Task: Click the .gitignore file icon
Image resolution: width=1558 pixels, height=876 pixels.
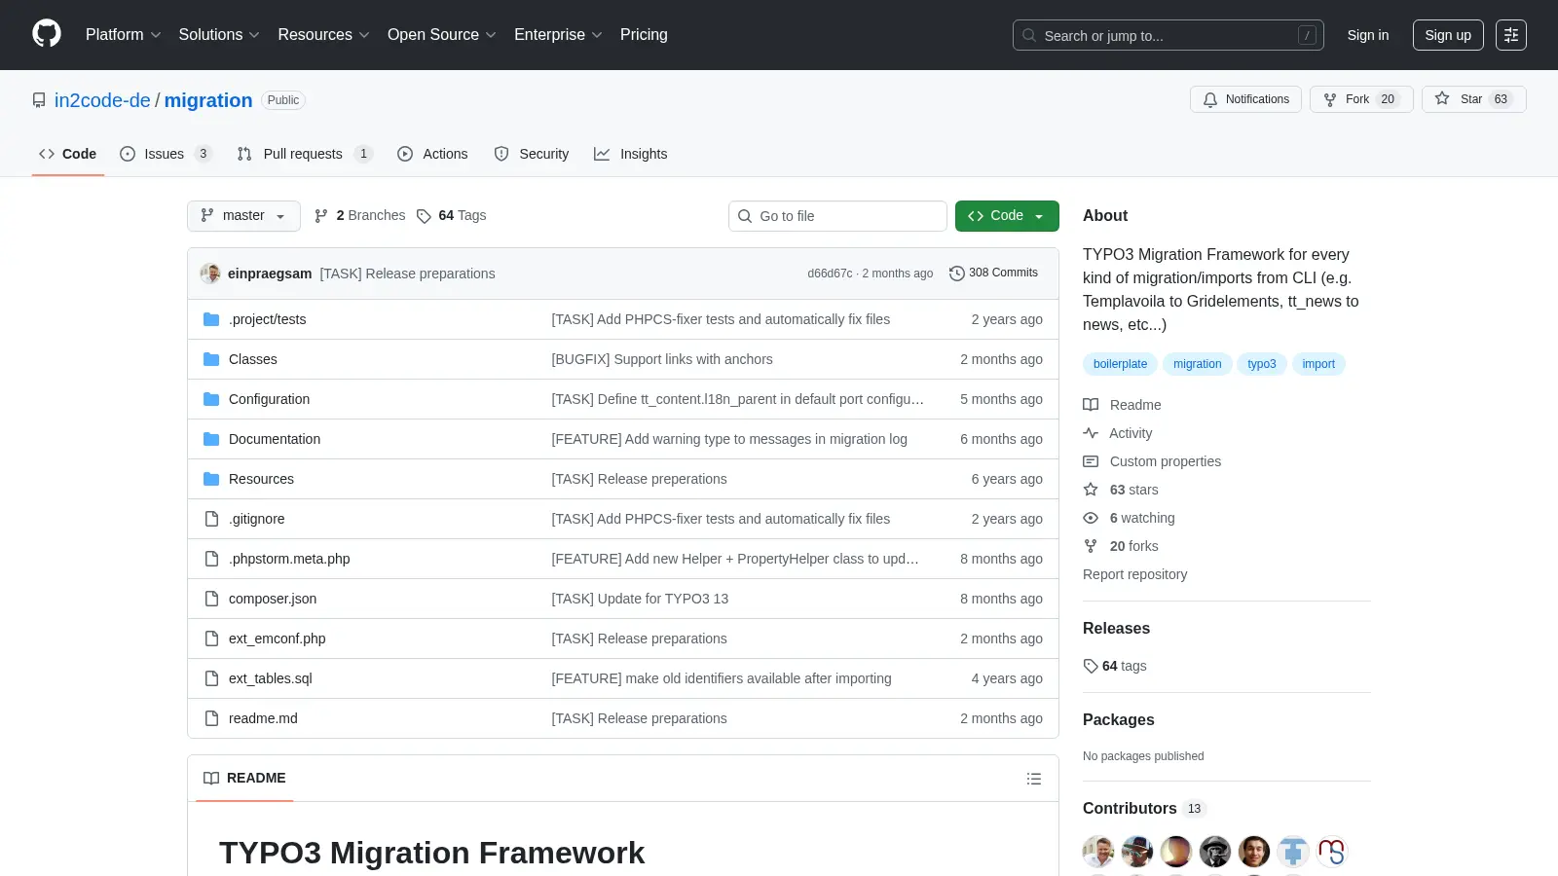Action: pos(211,519)
